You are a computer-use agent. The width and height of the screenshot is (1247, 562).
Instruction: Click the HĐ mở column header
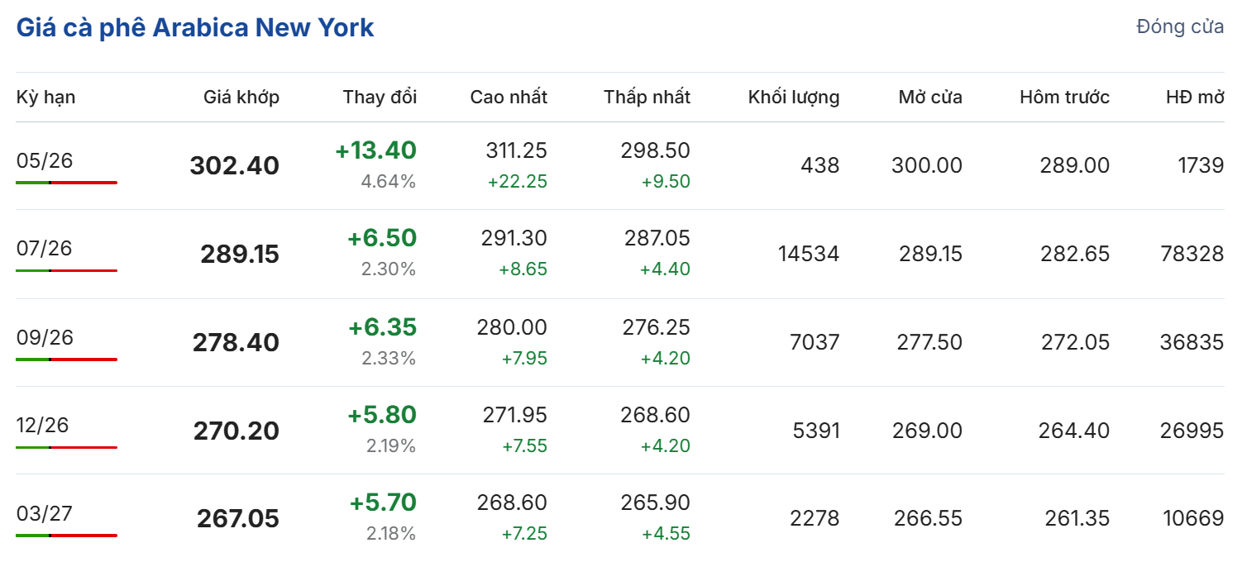tap(1195, 97)
